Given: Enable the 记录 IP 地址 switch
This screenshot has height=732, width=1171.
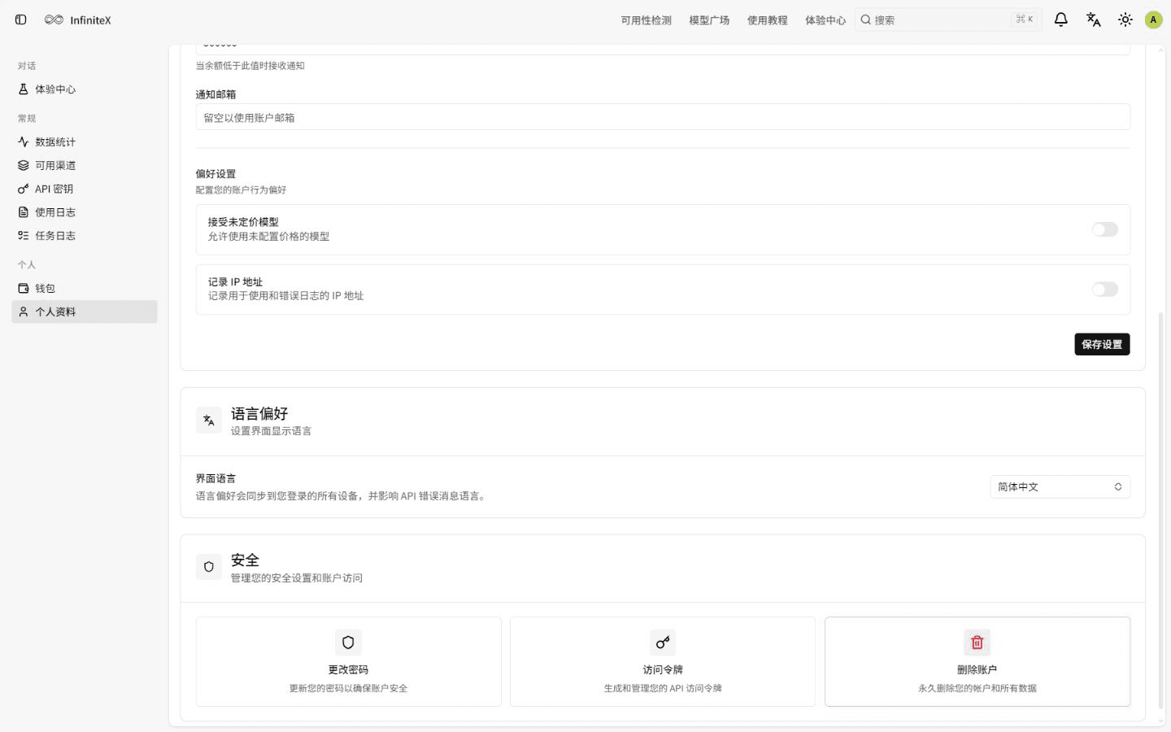Looking at the screenshot, I should [1104, 290].
